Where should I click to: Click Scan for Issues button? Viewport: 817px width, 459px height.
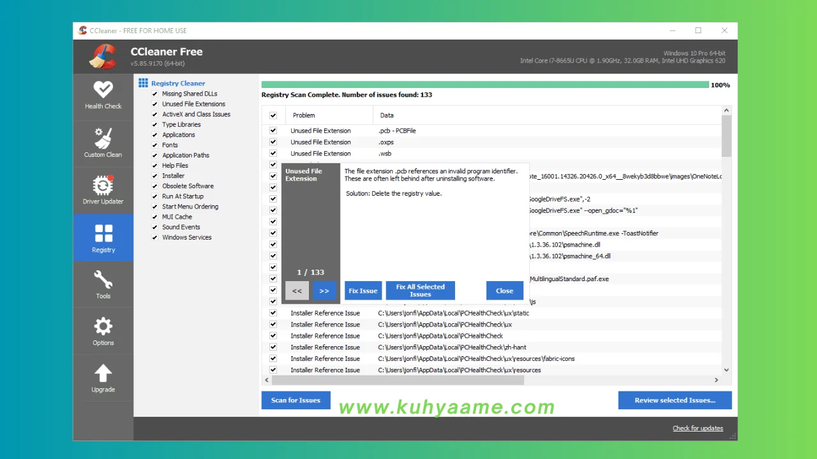296,400
